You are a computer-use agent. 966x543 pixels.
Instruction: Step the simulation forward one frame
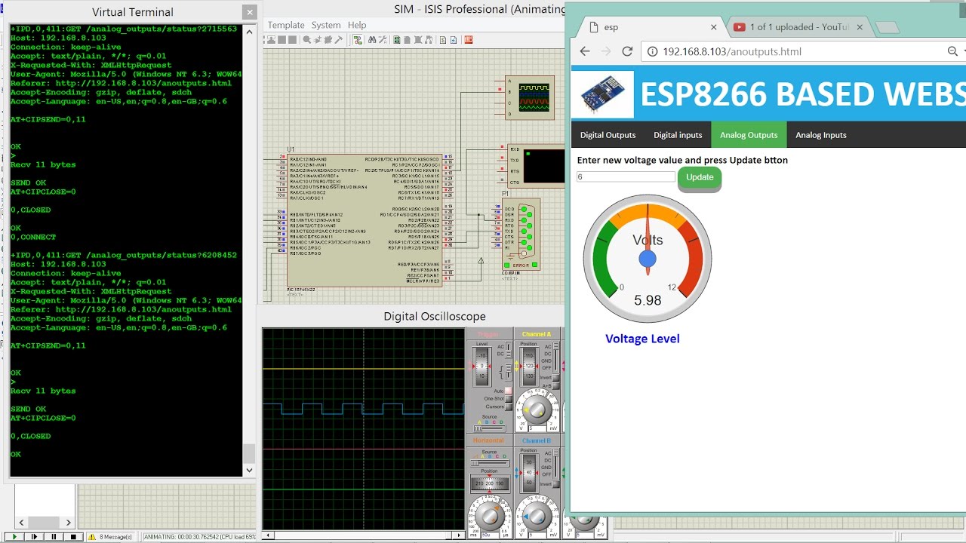click(x=33, y=536)
